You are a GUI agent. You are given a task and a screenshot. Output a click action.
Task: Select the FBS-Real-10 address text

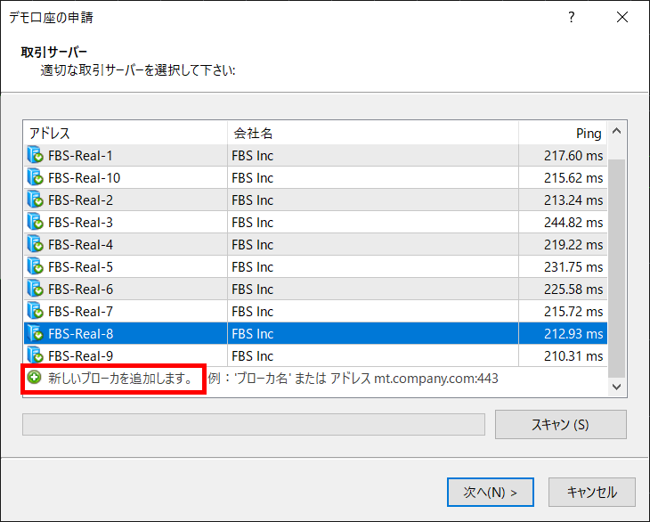(85, 178)
